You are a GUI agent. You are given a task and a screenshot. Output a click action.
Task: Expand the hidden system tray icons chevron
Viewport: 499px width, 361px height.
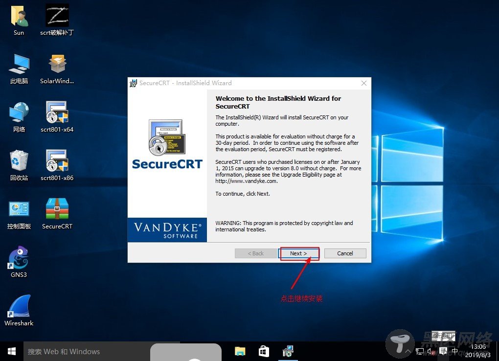[x=408, y=351]
